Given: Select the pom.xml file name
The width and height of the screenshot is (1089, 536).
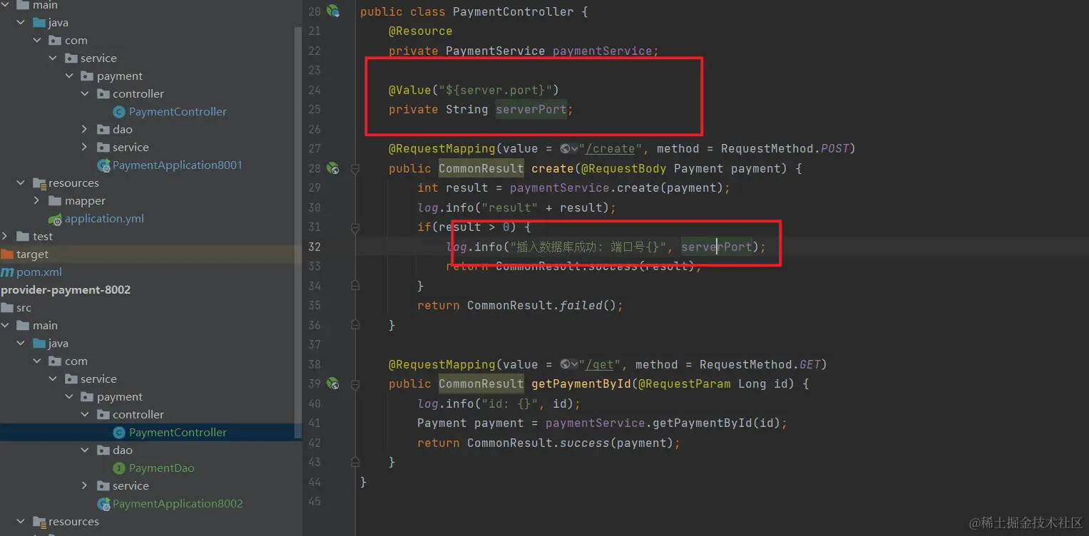Looking at the screenshot, I should pyautogui.click(x=39, y=272).
